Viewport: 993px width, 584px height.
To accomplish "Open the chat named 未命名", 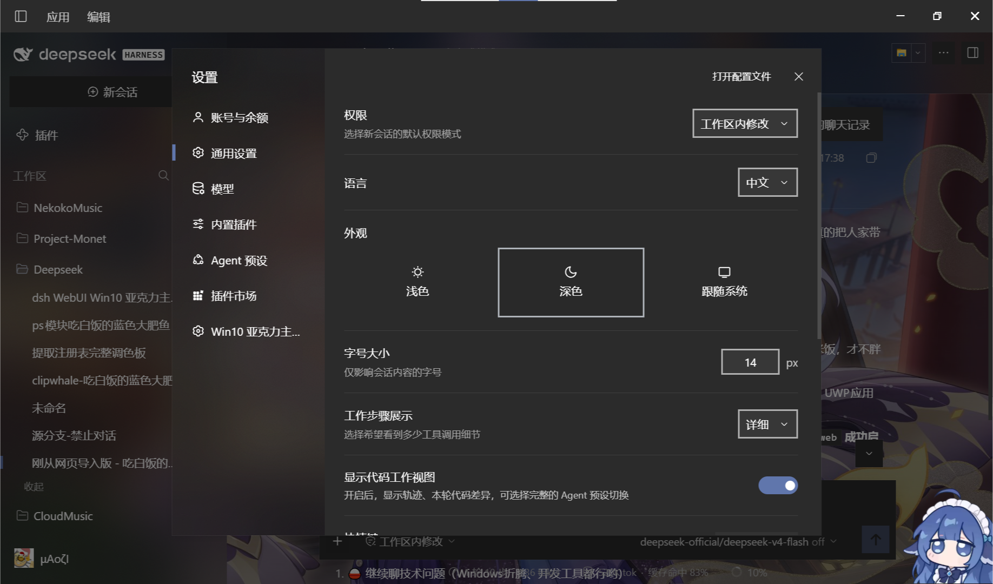I will 49,408.
